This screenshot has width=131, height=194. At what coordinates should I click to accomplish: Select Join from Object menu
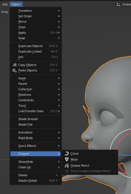click(36, 57)
